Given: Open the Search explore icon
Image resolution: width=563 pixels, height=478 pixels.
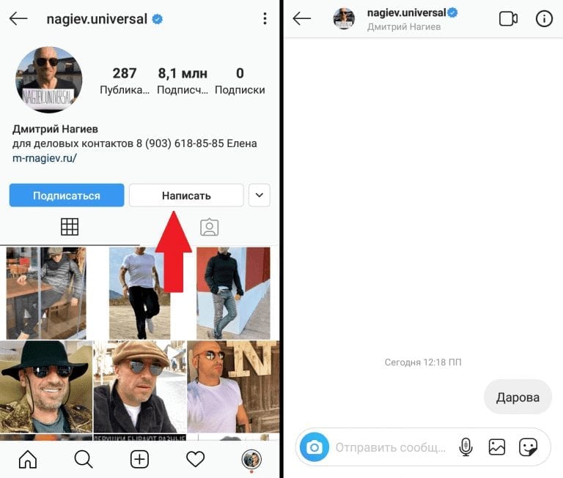Looking at the screenshot, I should point(84,460).
